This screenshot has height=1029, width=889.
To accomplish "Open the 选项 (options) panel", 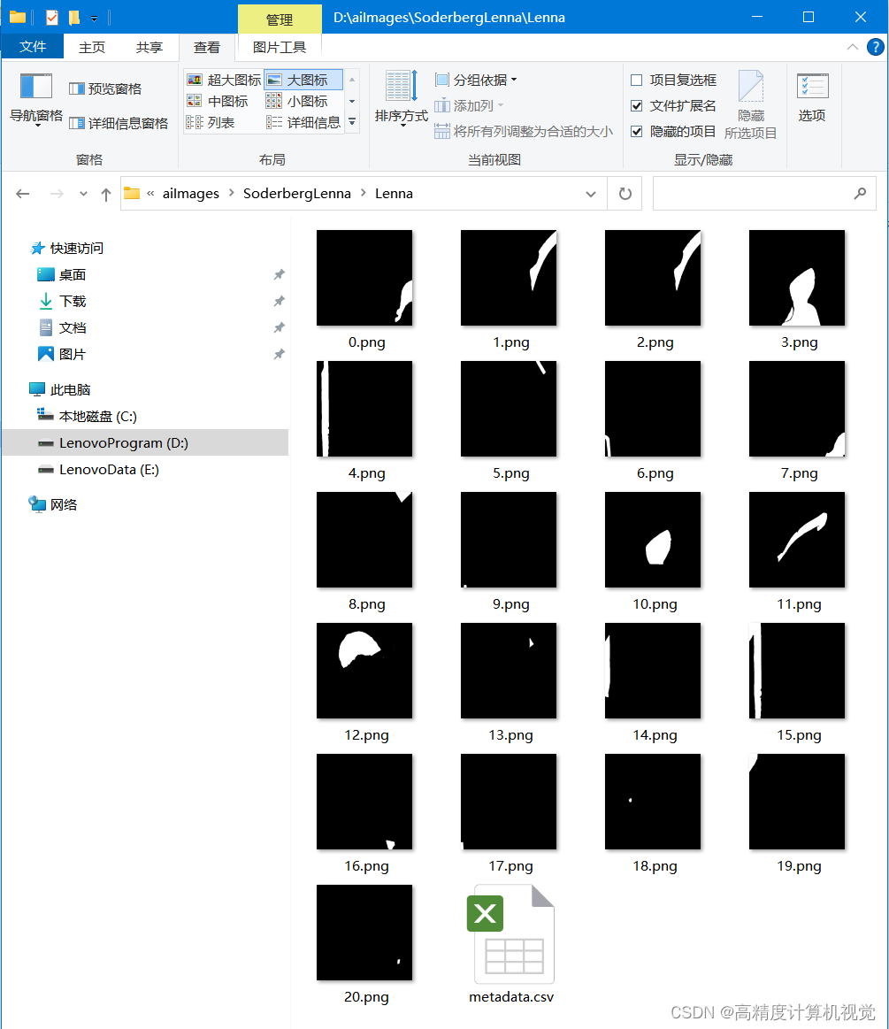I will click(811, 98).
